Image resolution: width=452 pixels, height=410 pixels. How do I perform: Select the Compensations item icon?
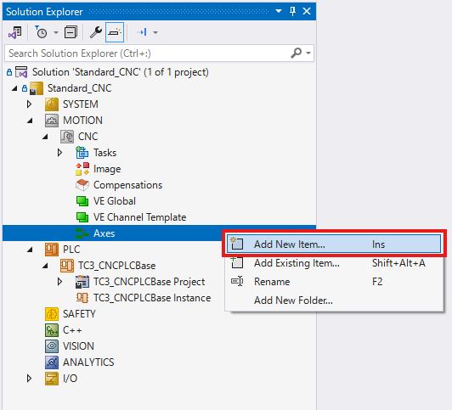click(82, 185)
